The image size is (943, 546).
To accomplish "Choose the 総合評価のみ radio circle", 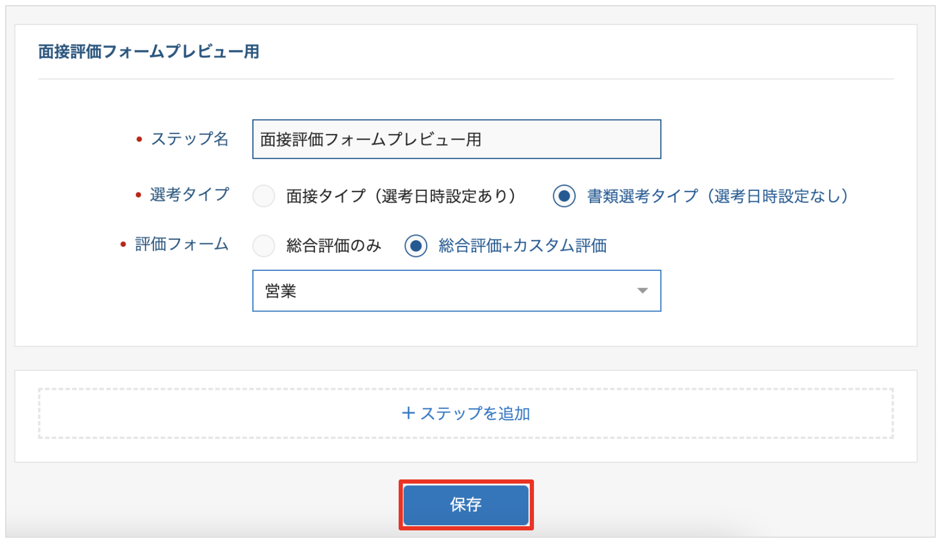I will point(264,245).
